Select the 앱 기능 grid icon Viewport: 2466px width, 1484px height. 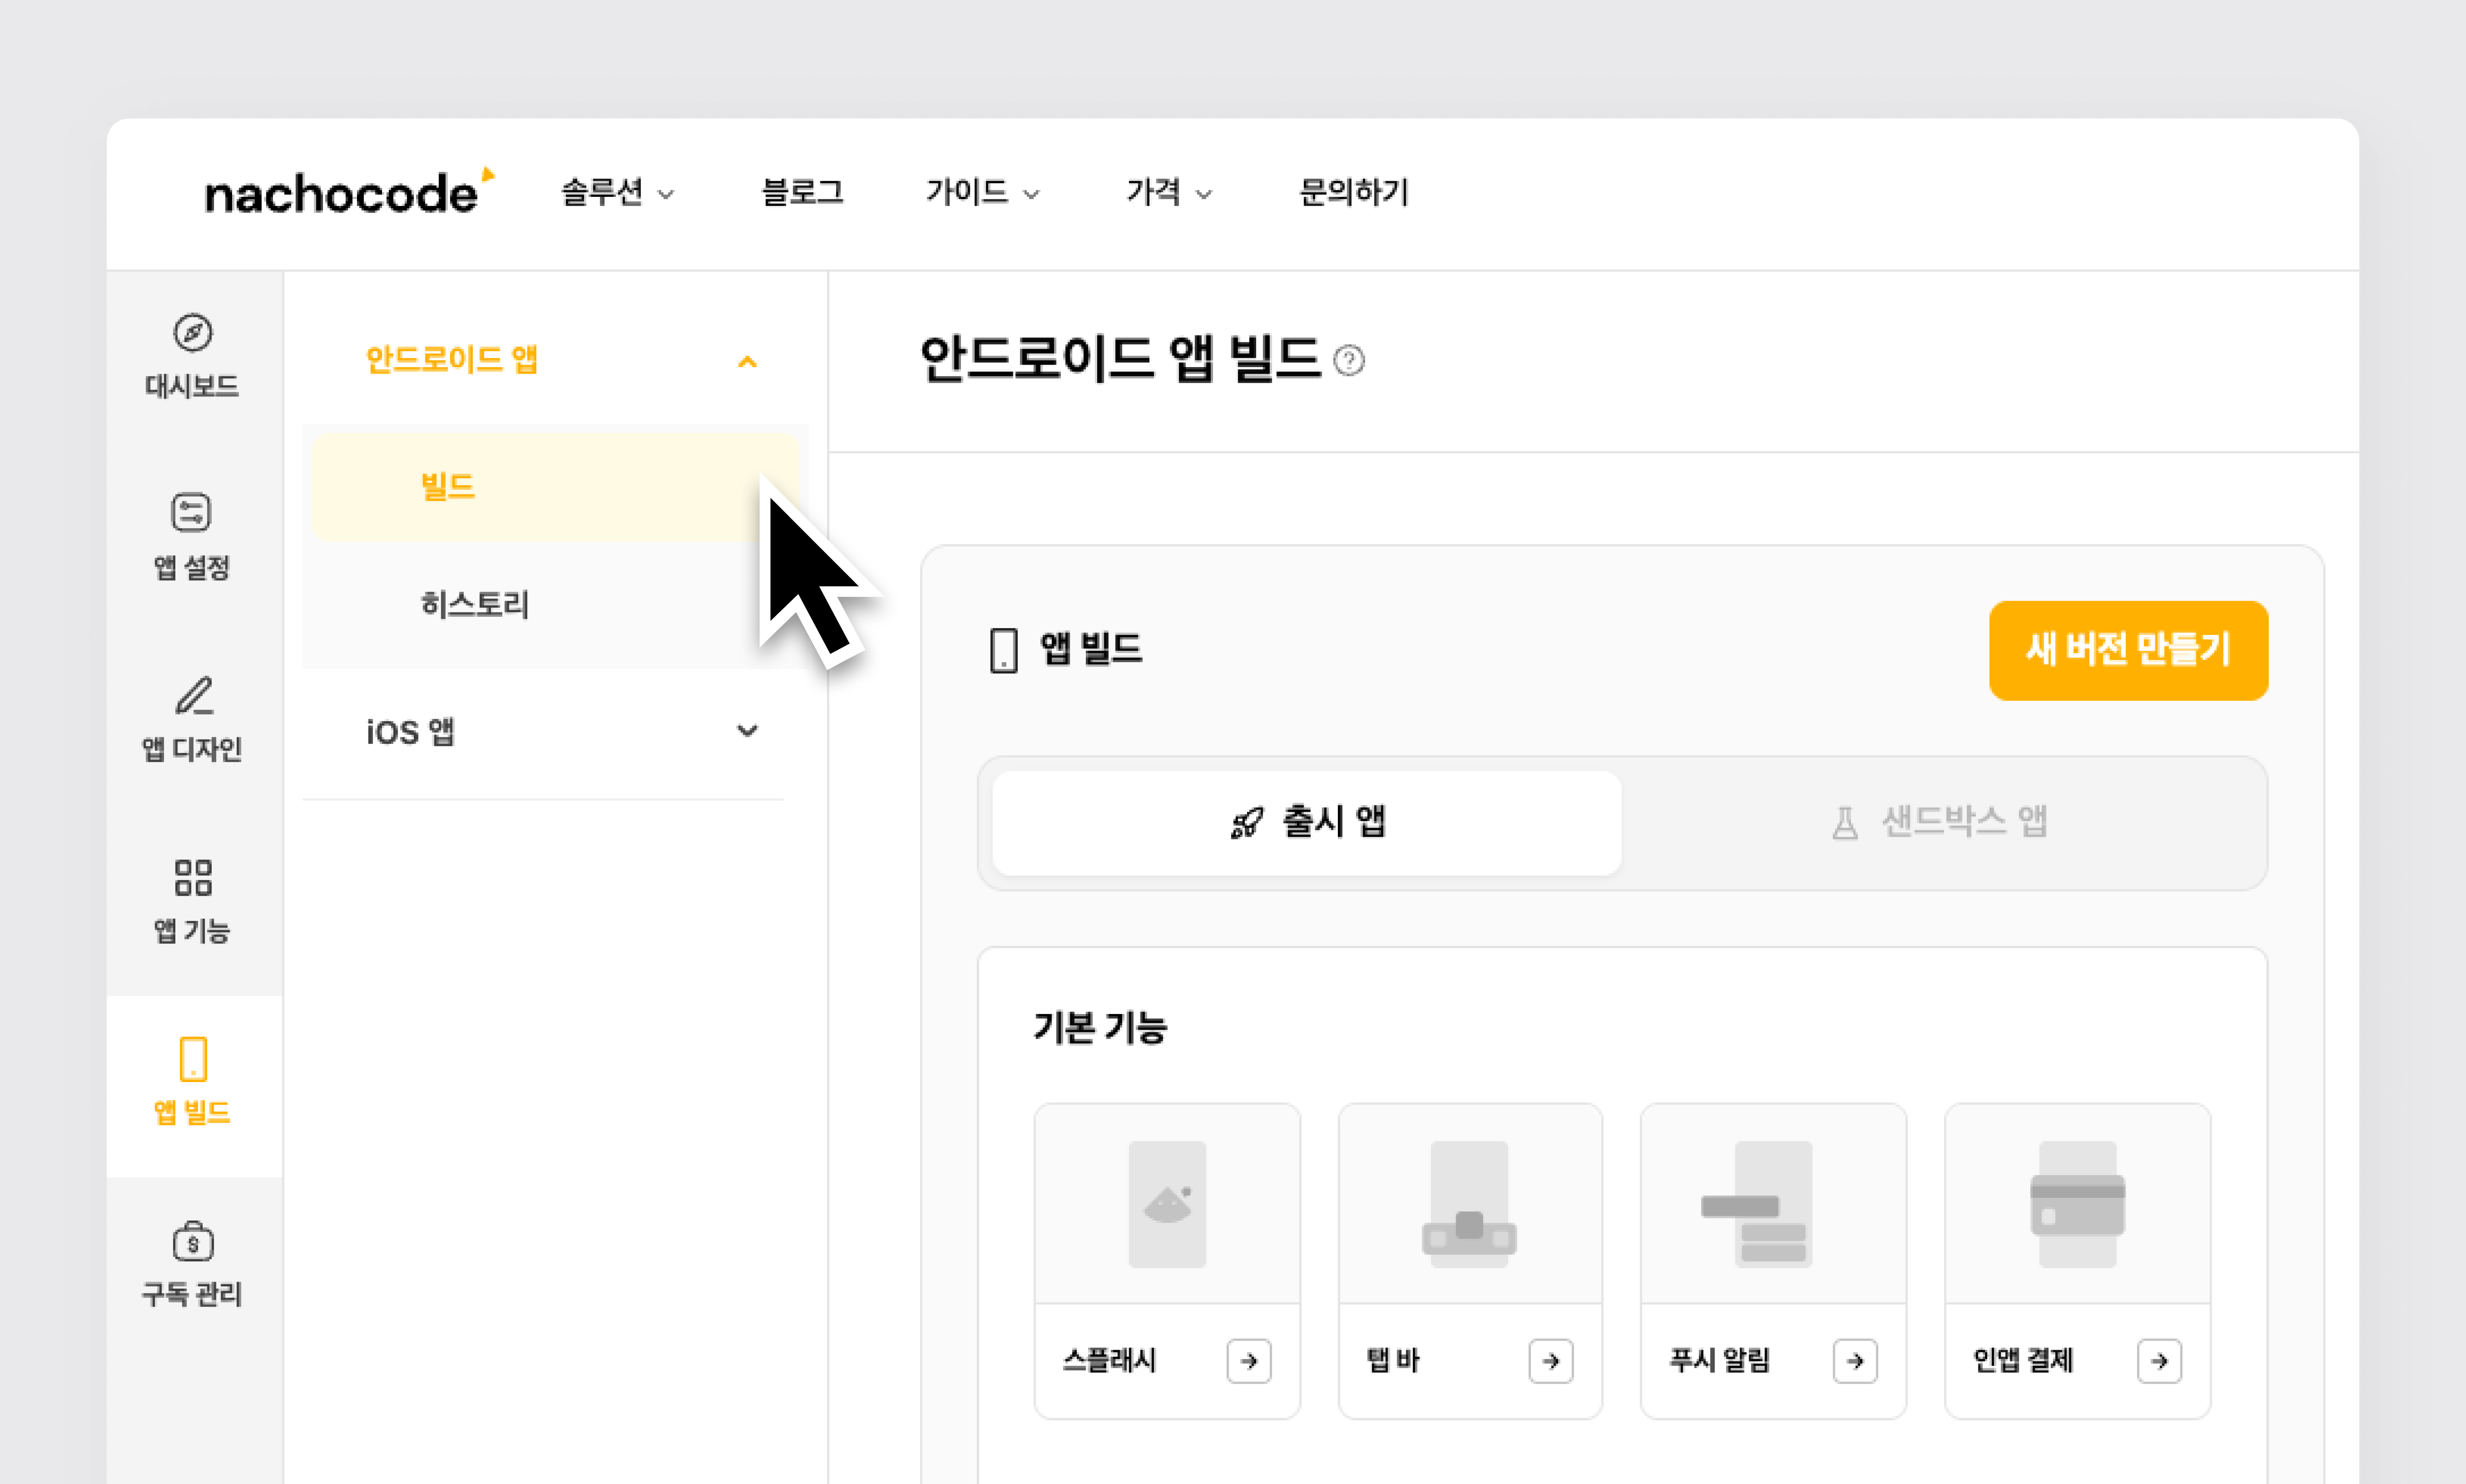tap(193, 878)
